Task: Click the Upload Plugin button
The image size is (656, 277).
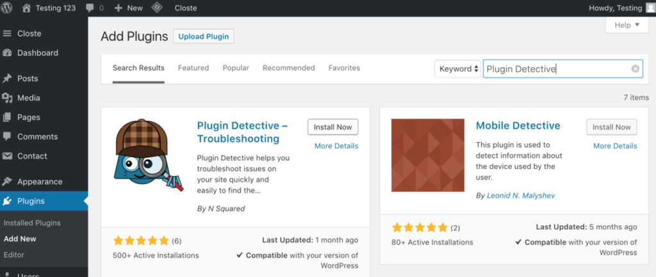Action: point(203,36)
